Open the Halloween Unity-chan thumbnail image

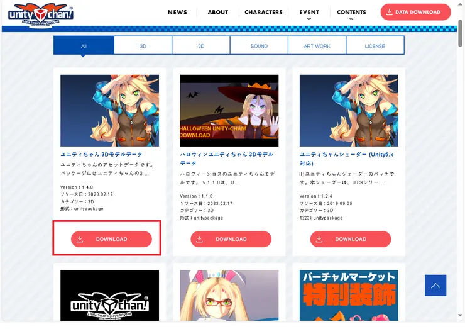(x=229, y=111)
